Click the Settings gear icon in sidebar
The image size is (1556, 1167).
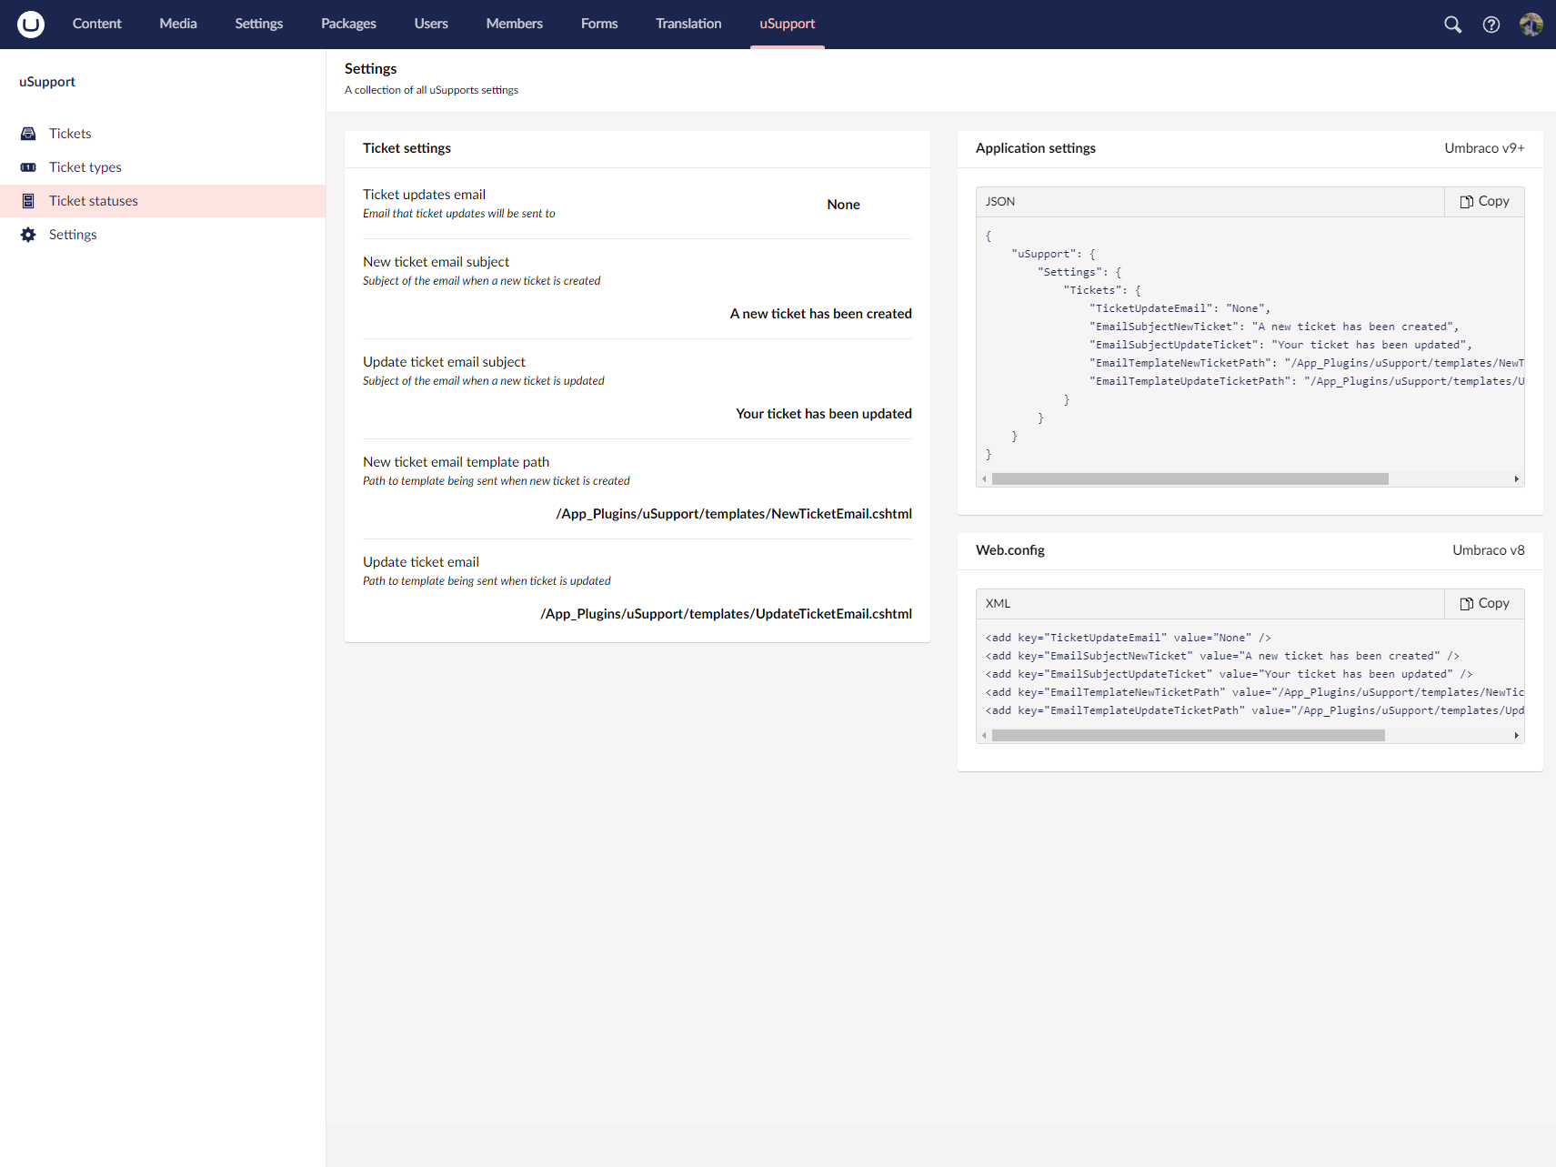pos(28,235)
